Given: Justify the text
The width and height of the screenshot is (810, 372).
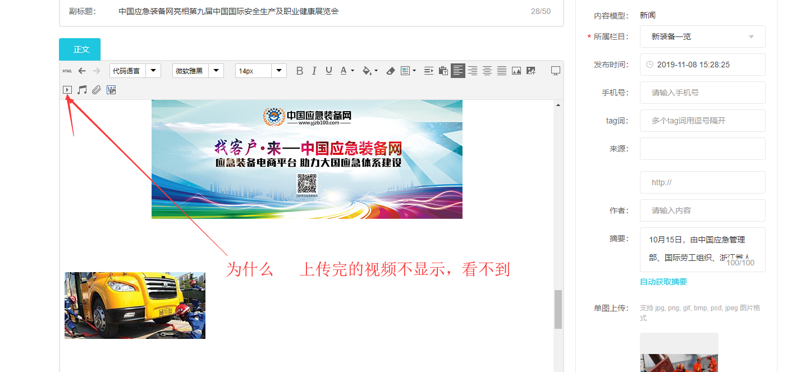Looking at the screenshot, I should (x=502, y=71).
